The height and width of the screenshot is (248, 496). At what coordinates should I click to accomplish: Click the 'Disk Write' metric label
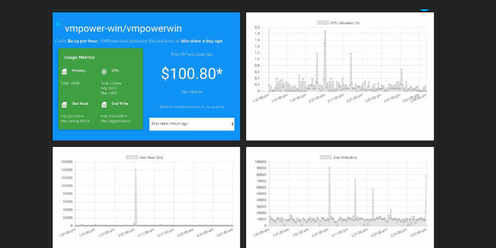pyautogui.click(x=120, y=104)
